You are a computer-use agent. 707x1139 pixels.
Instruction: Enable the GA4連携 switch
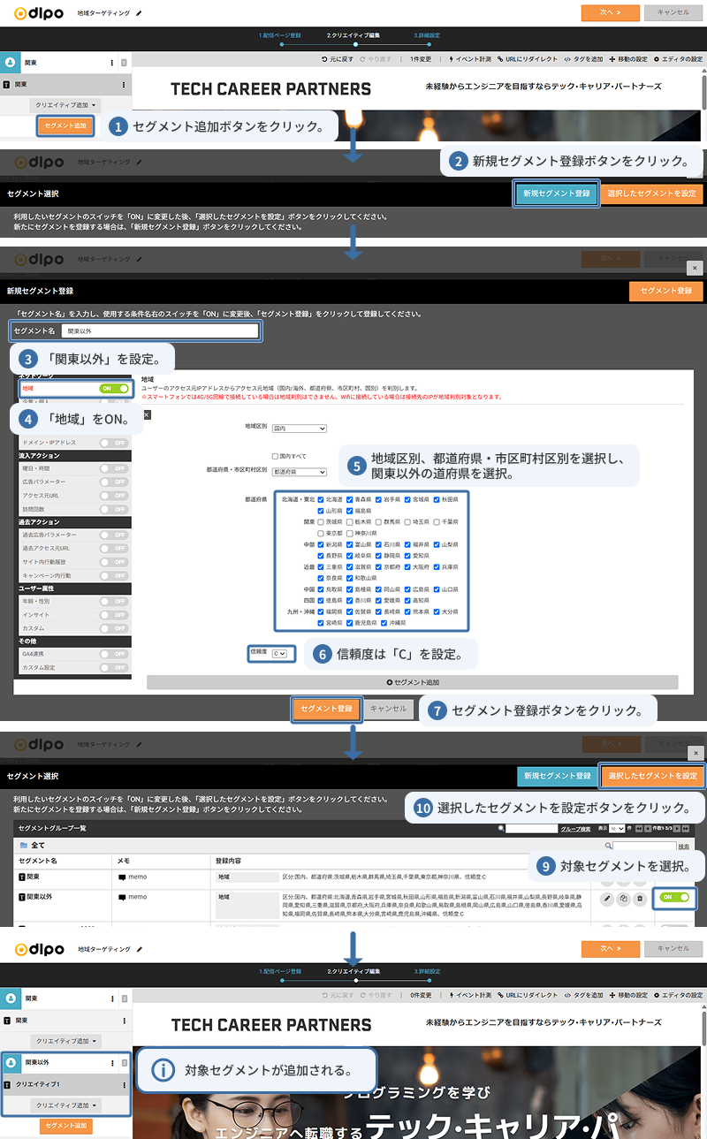click(x=114, y=653)
